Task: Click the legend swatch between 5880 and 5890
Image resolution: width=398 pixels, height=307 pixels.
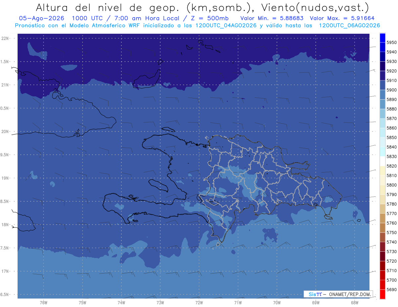Action: pos(382,104)
